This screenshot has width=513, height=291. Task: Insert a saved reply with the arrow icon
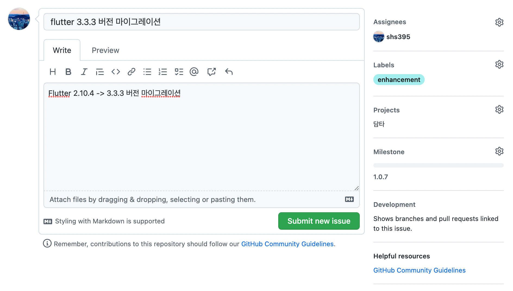[x=229, y=72]
